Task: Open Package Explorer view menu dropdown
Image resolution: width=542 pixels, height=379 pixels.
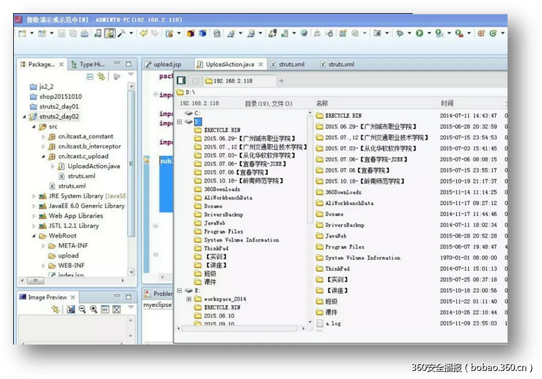Action: 130,76
